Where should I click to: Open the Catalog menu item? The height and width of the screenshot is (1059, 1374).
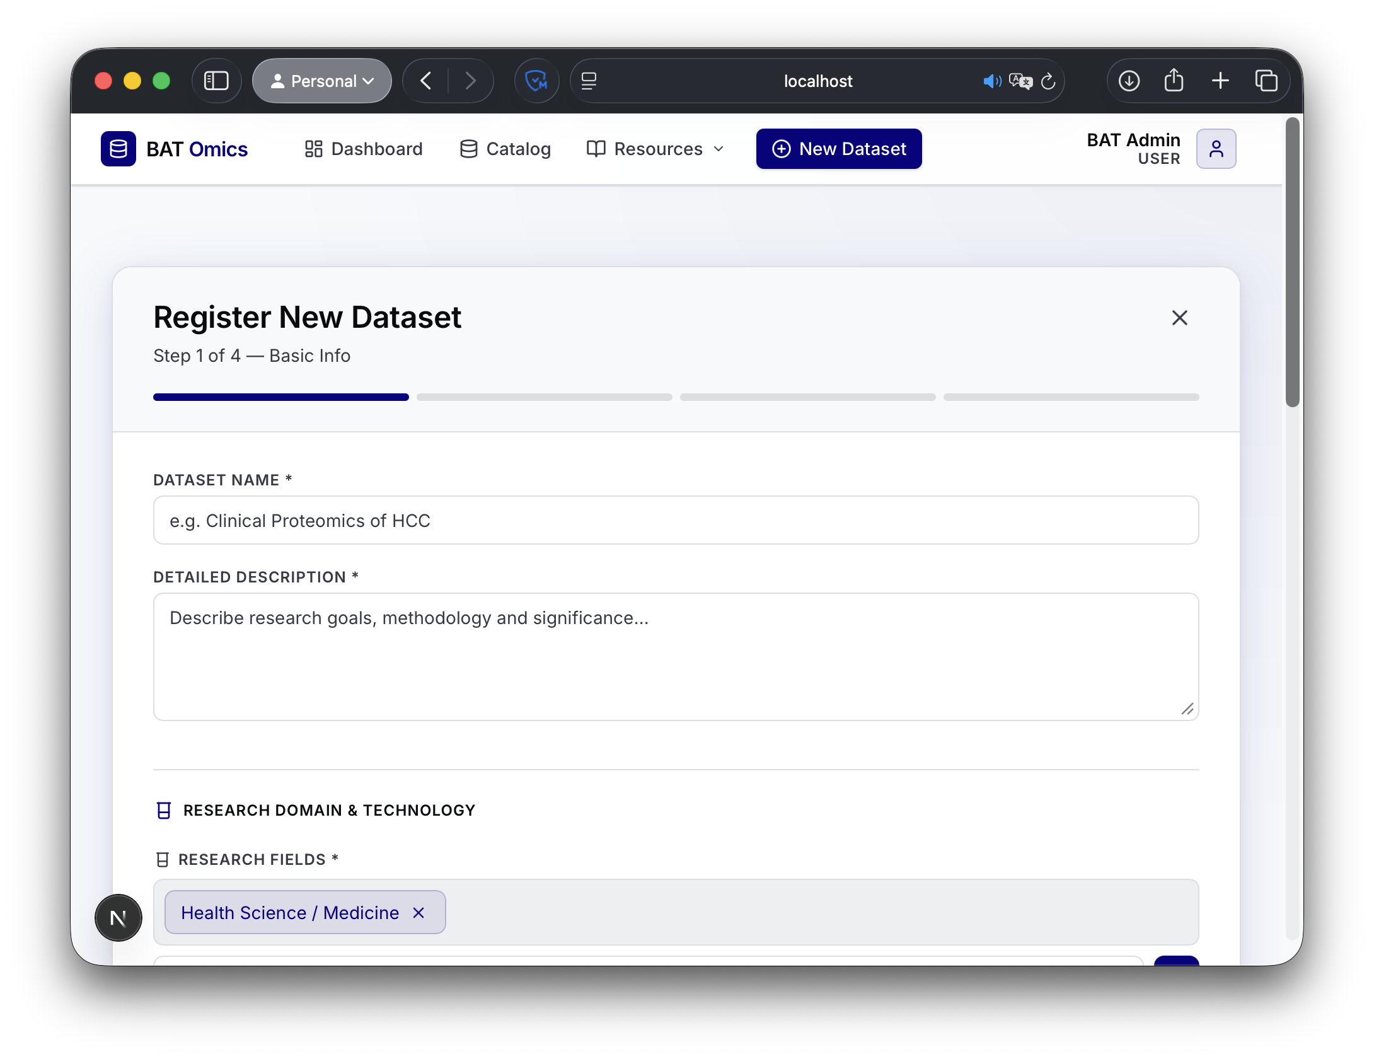[505, 149]
